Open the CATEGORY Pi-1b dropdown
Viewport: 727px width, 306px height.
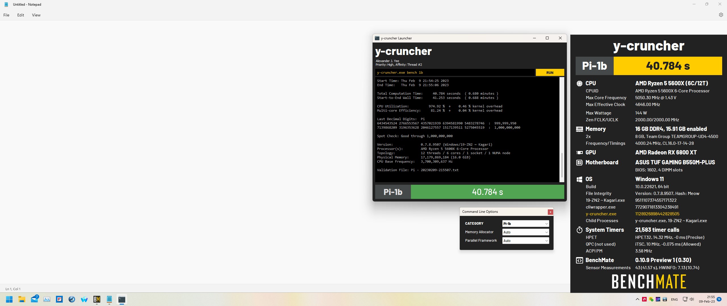pyautogui.click(x=525, y=224)
